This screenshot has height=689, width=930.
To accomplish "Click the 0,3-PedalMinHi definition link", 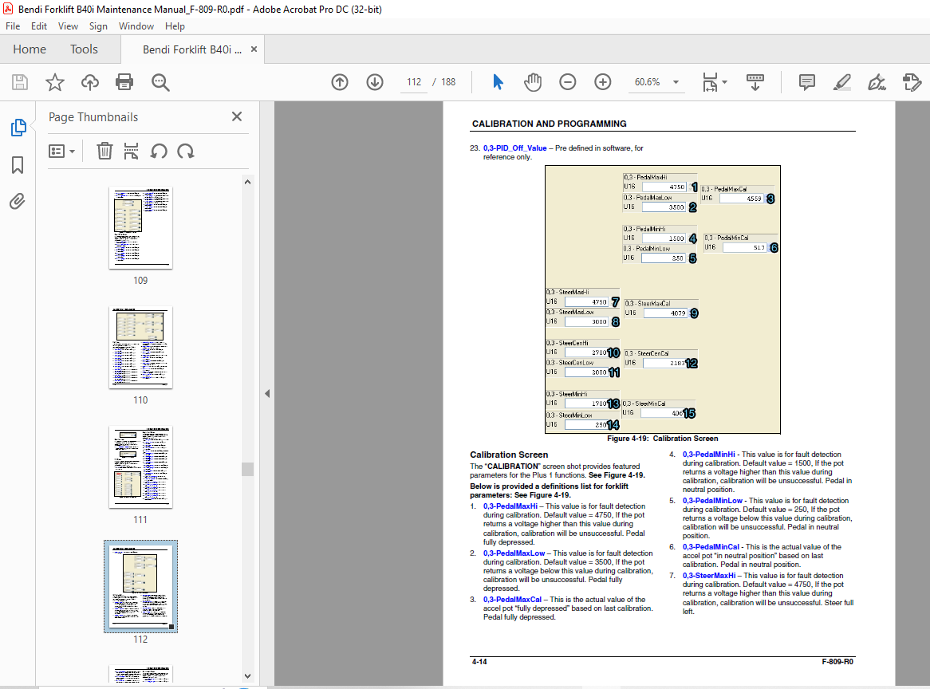I will click(709, 455).
